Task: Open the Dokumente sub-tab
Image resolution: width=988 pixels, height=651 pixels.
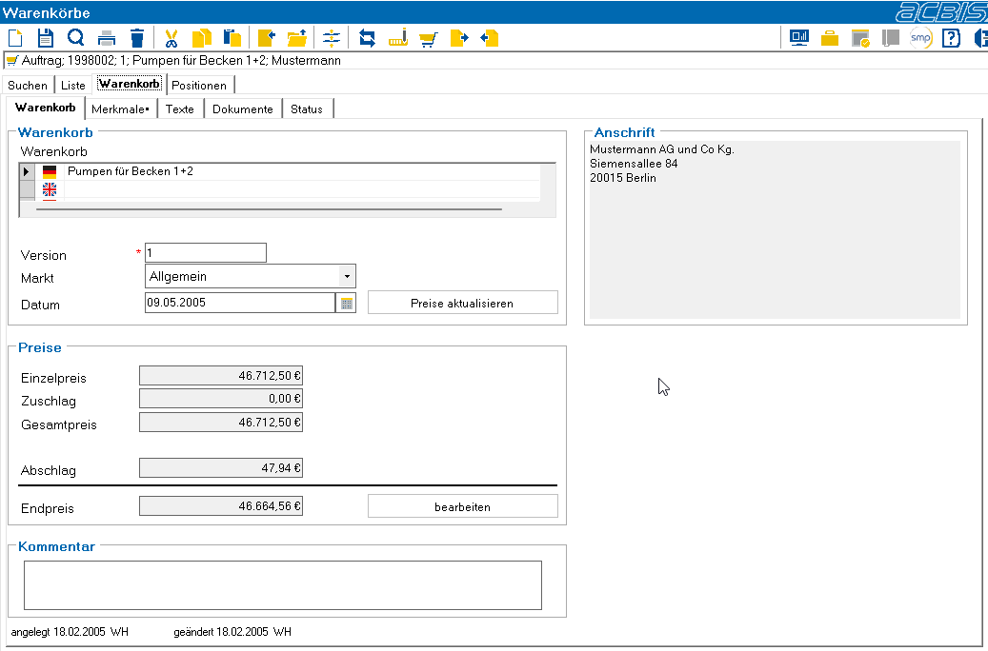Action: (243, 108)
